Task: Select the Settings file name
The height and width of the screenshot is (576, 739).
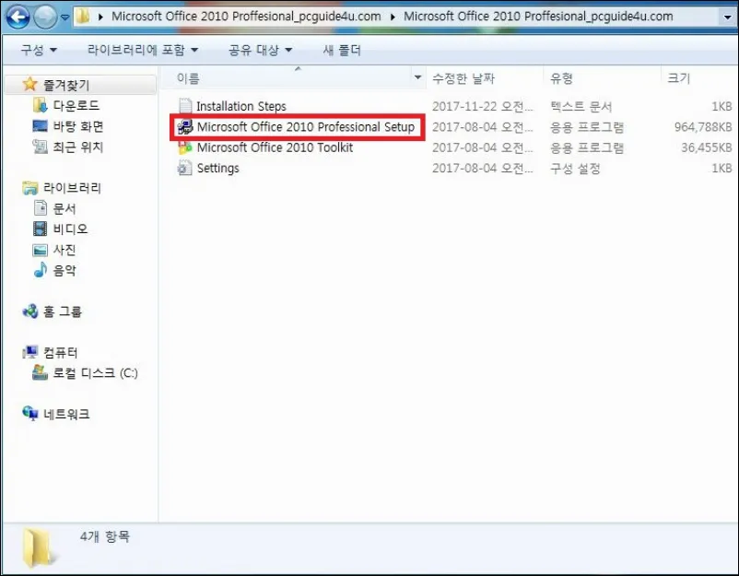Action: click(217, 169)
